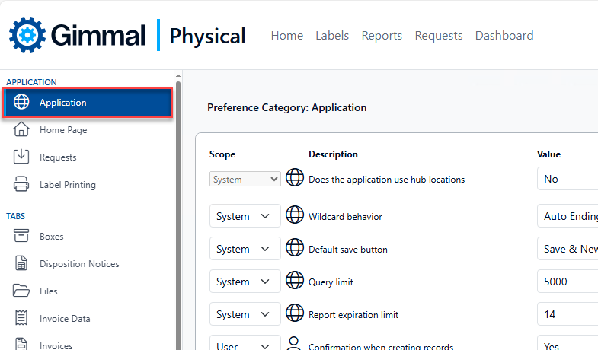Click the Description column header
Image resolution: width=598 pixels, height=350 pixels.
tap(333, 154)
